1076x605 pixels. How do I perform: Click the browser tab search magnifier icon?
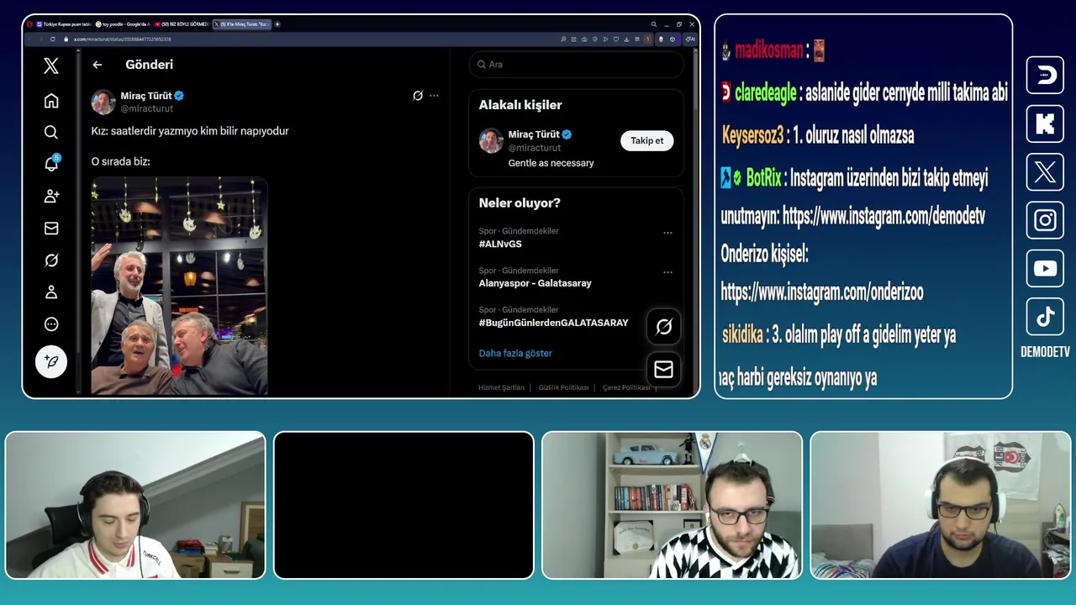(654, 24)
